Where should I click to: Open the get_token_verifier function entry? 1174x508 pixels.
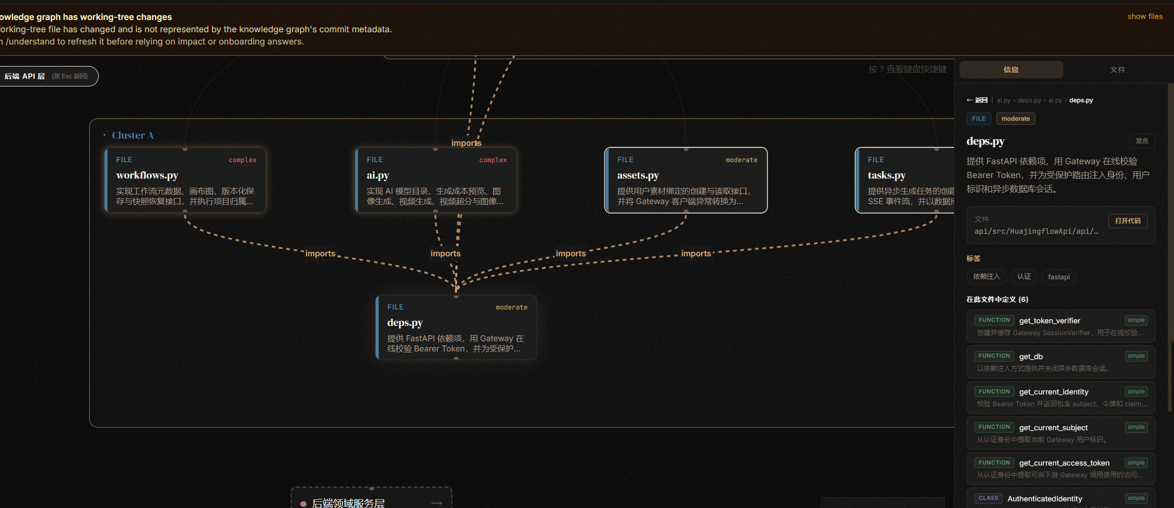[x=1061, y=326]
